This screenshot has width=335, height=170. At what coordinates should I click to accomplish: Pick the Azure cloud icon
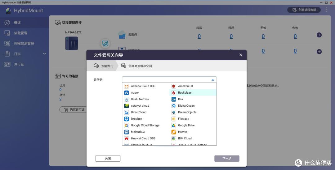(x=127, y=93)
